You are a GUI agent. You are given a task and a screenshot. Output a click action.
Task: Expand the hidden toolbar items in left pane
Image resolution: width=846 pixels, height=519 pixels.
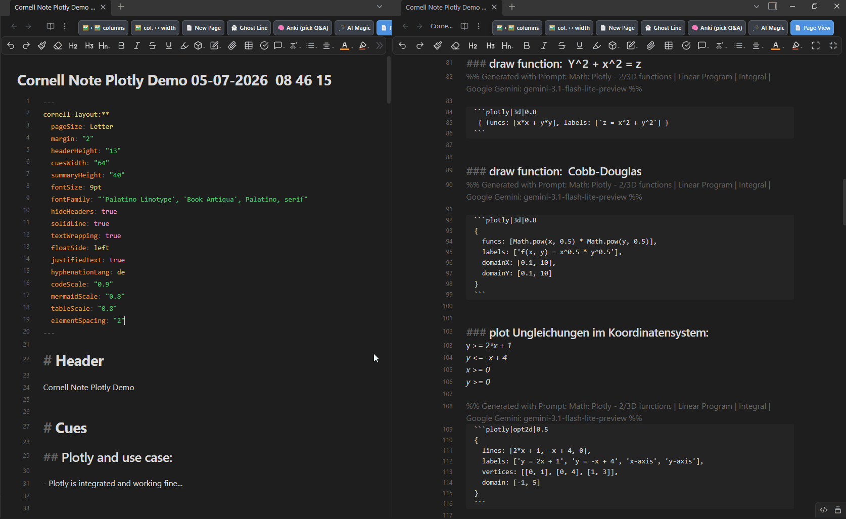380,46
